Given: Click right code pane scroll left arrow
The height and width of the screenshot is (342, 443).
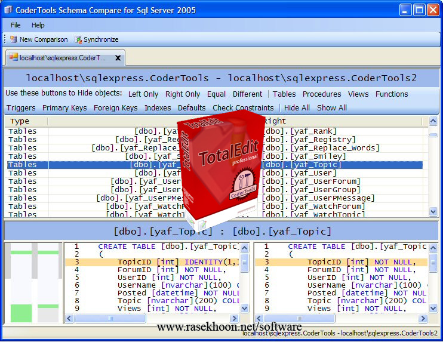Looking at the screenshot, I should [x=259, y=319].
